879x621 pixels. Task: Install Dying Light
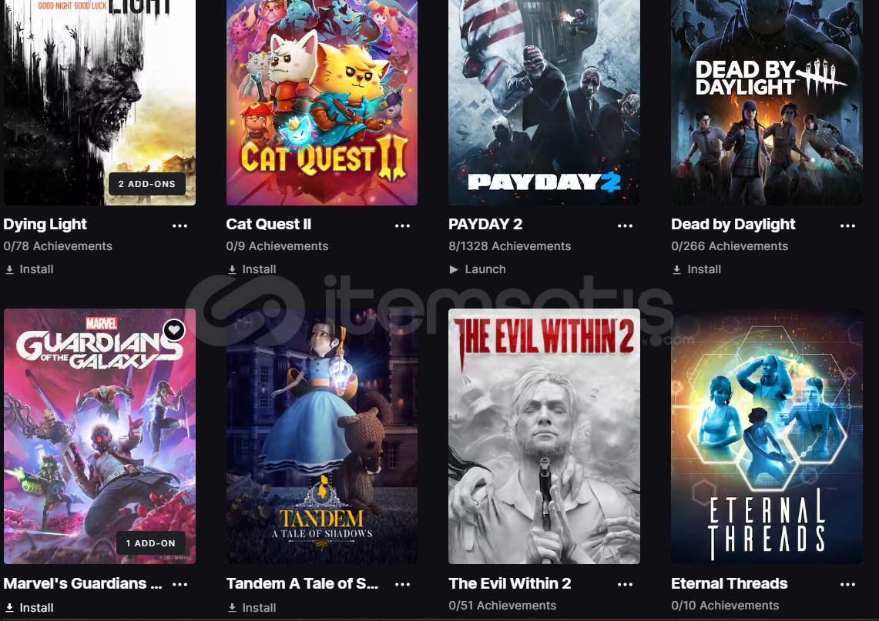[29, 269]
